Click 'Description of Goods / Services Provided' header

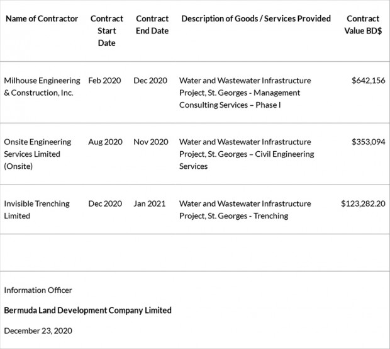(x=256, y=19)
